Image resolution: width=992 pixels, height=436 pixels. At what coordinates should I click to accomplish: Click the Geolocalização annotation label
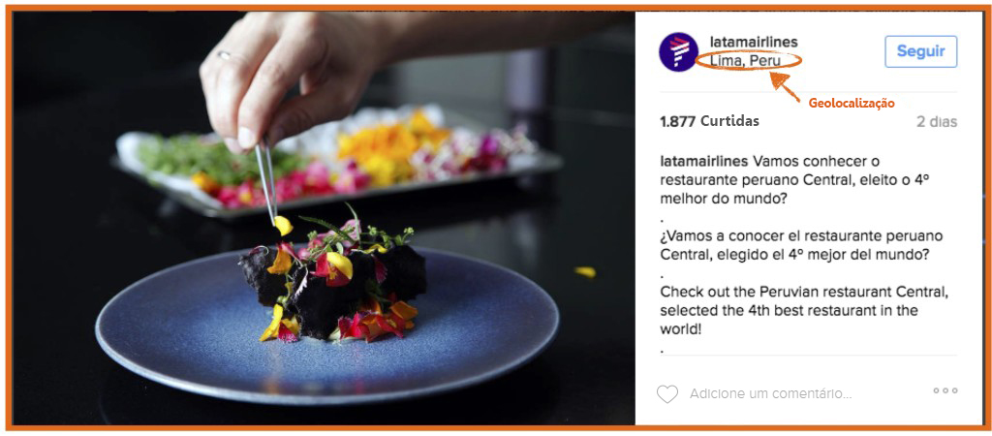tap(852, 104)
